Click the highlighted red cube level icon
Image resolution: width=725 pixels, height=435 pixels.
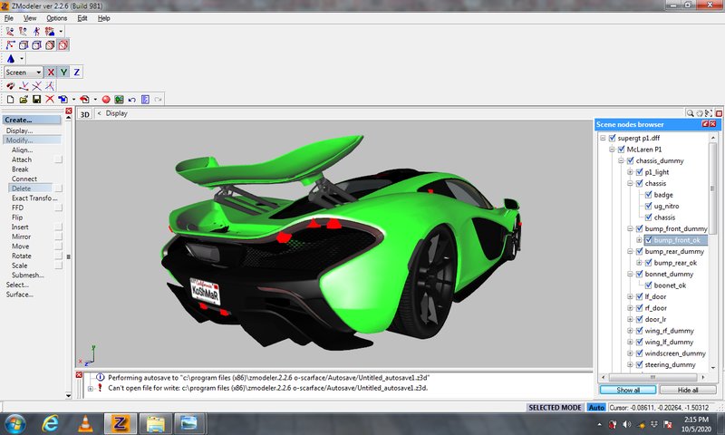63,44
